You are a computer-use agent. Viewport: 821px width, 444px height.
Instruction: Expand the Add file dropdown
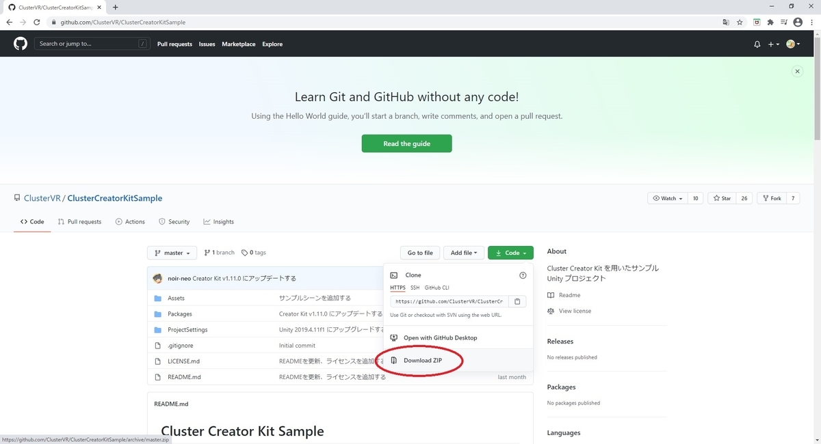pyautogui.click(x=464, y=253)
